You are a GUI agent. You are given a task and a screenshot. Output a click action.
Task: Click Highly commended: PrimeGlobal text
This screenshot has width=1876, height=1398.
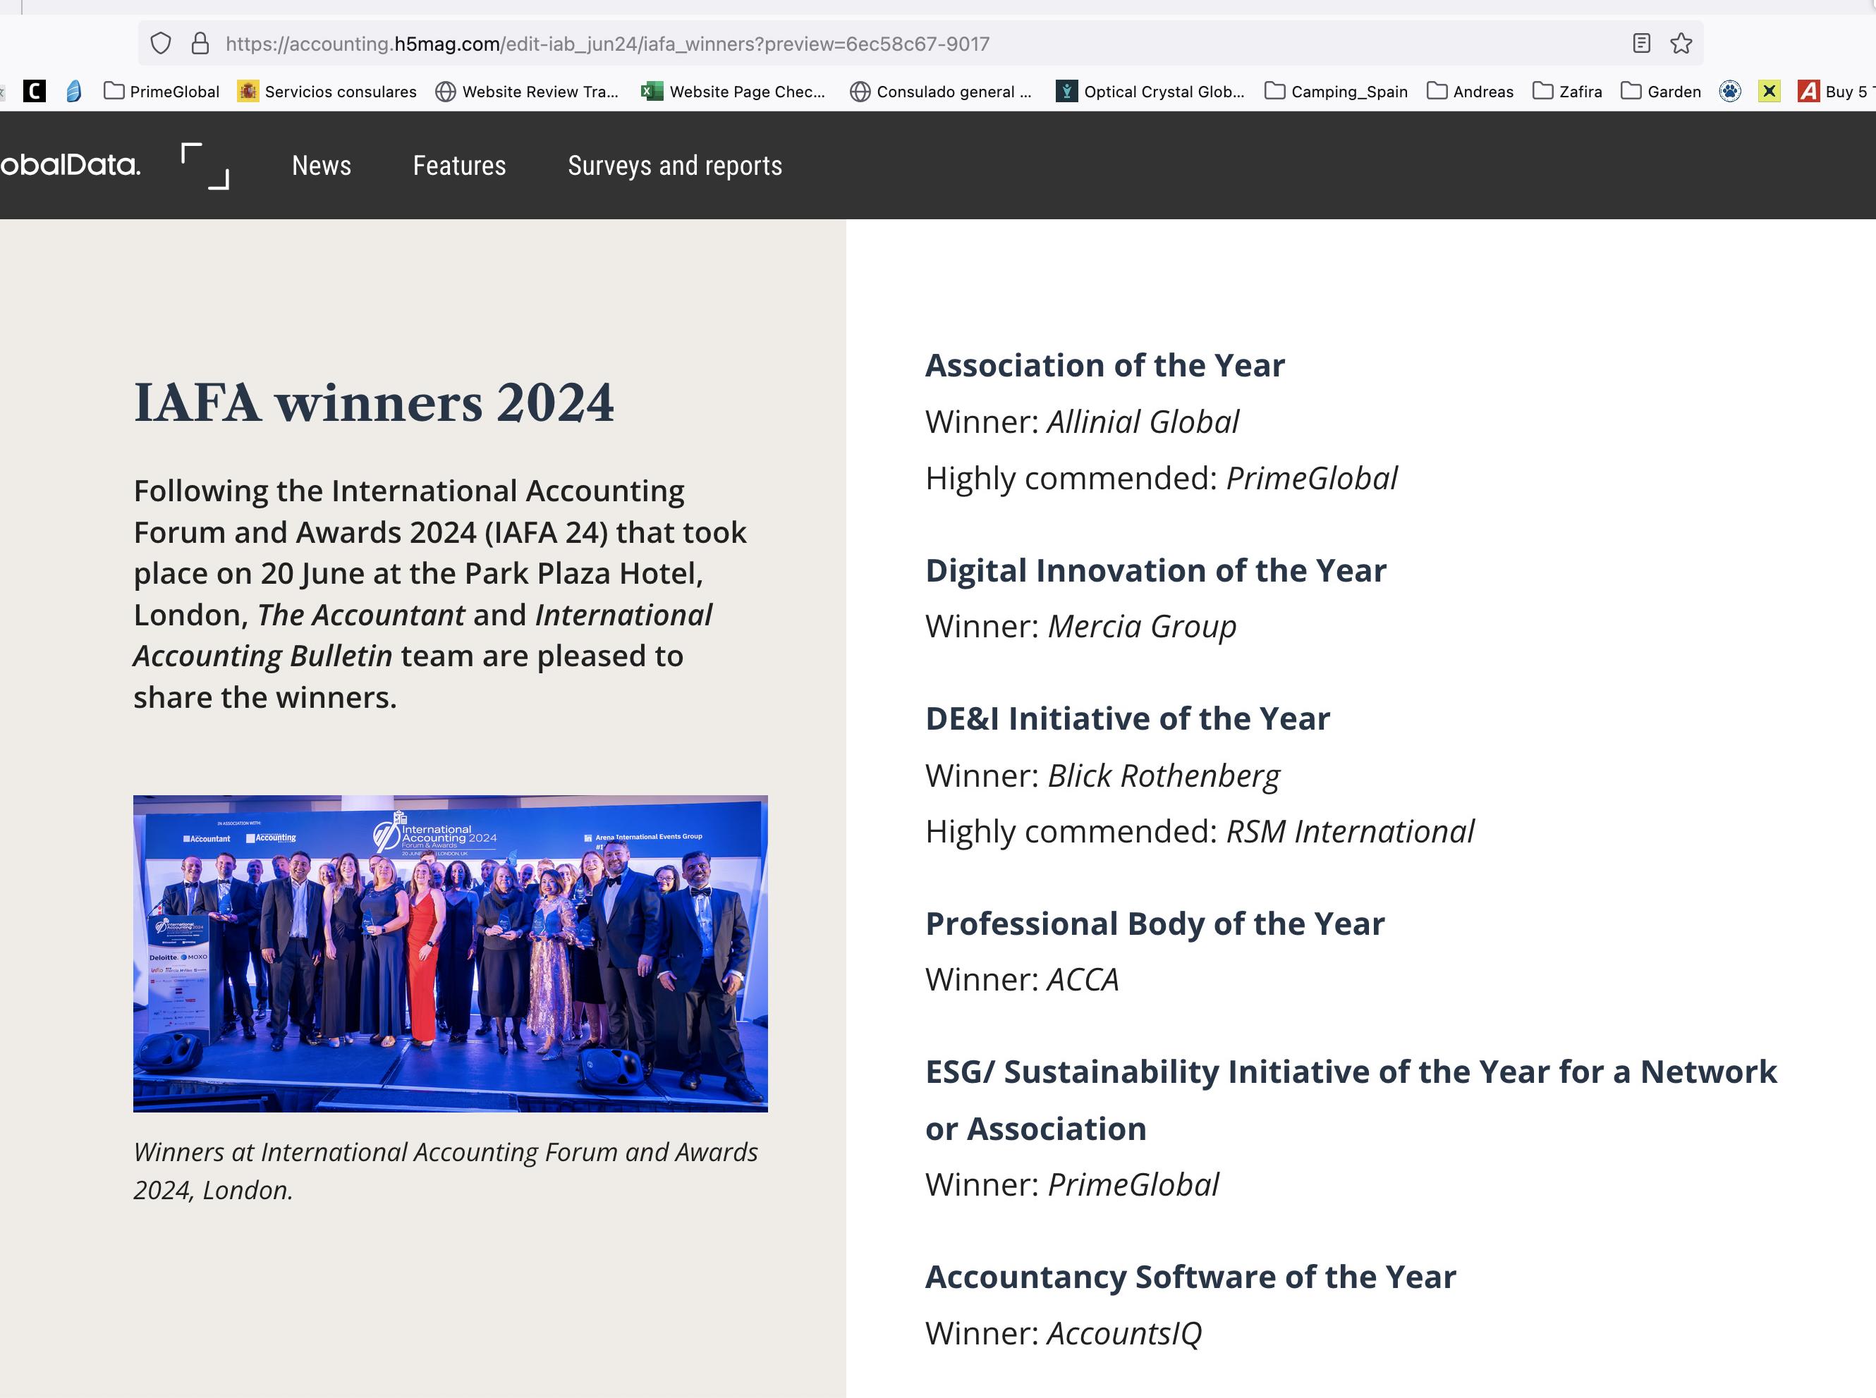pyautogui.click(x=1162, y=478)
